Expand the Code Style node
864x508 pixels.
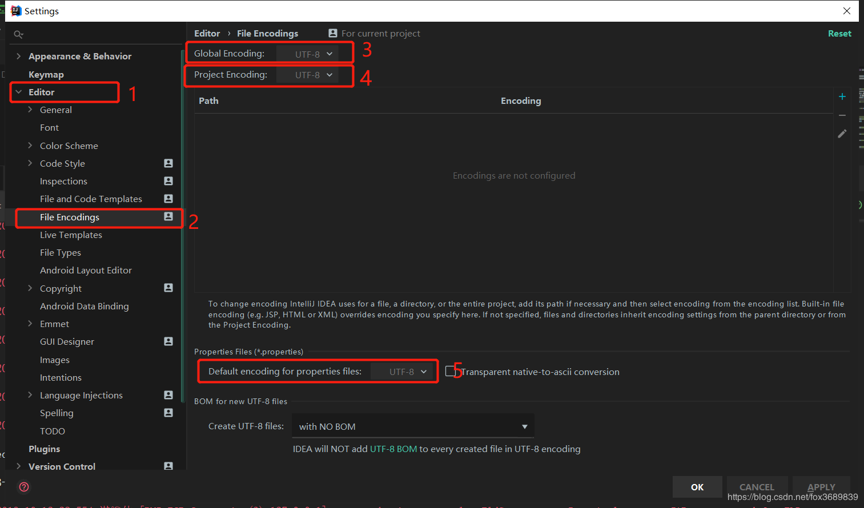click(30, 163)
